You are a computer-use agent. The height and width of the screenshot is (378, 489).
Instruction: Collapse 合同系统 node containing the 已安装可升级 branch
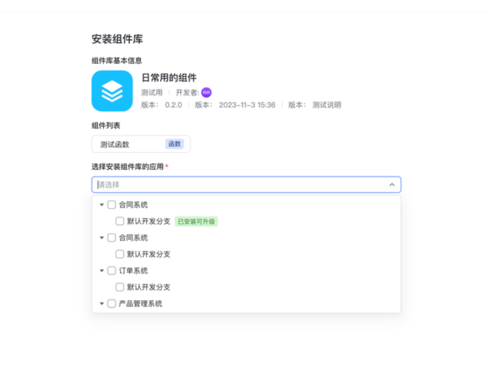(102, 205)
